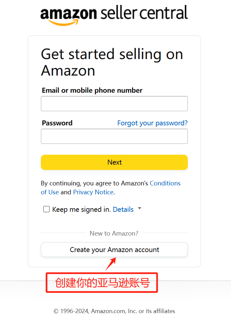Focus the email or phone input field

click(x=114, y=104)
